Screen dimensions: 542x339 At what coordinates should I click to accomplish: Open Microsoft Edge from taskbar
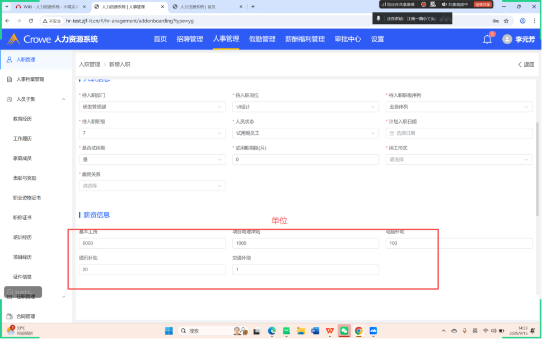click(x=272, y=331)
